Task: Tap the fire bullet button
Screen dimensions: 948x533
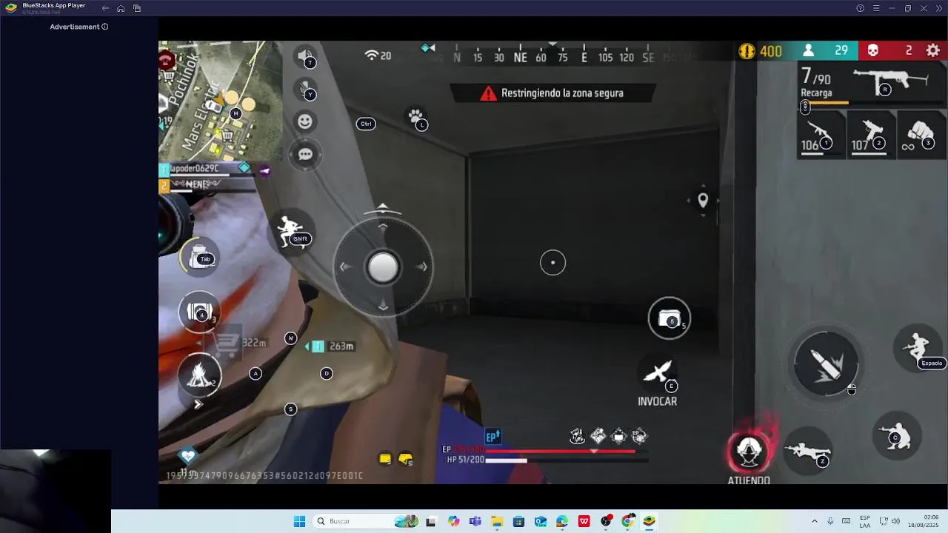Action: coord(826,364)
